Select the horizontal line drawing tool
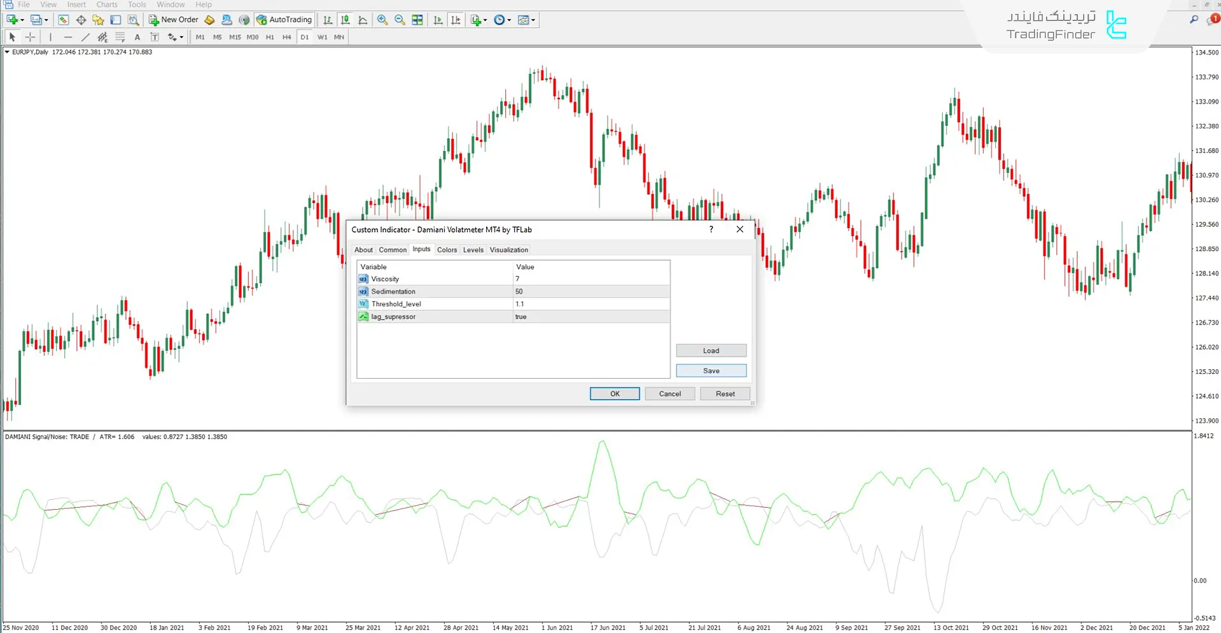 tap(68, 37)
